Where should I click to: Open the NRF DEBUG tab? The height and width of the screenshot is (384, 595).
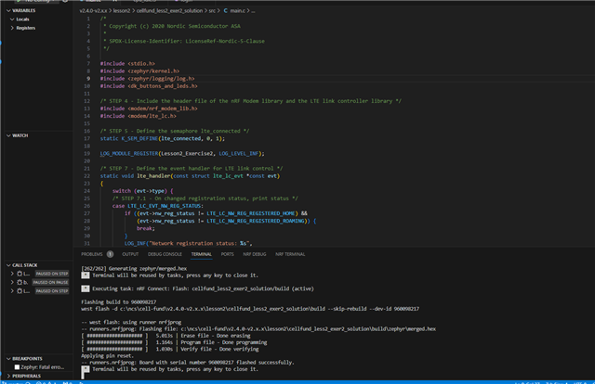tap(255, 253)
